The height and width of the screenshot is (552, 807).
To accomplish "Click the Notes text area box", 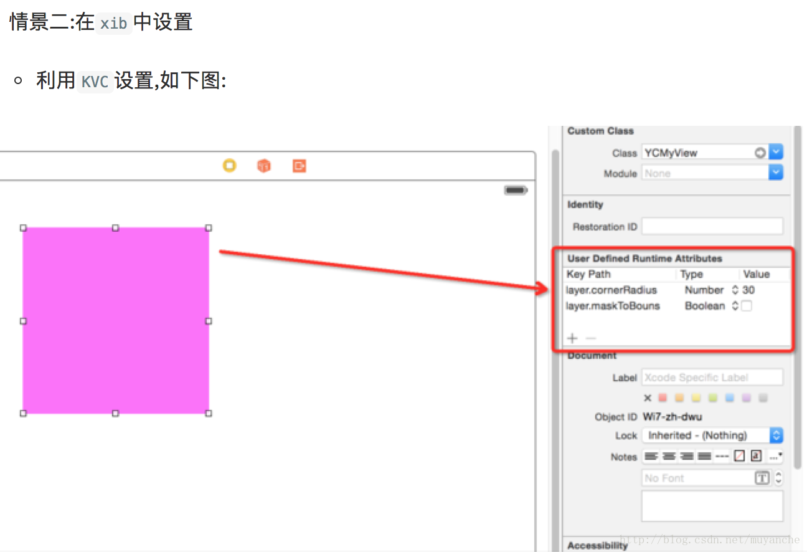I will coord(712,505).
